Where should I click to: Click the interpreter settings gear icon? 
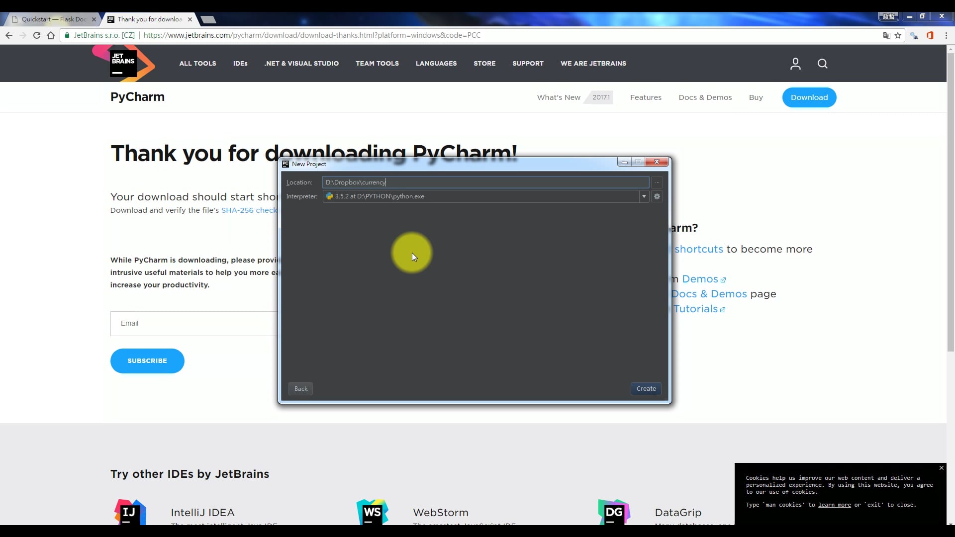pyautogui.click(x=657, y=196)
